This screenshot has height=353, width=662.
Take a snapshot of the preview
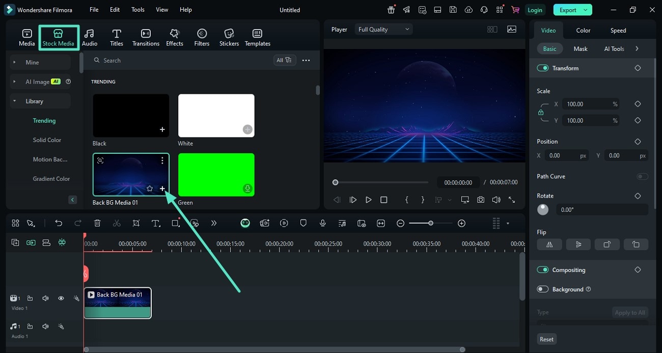tap(481, 200)
